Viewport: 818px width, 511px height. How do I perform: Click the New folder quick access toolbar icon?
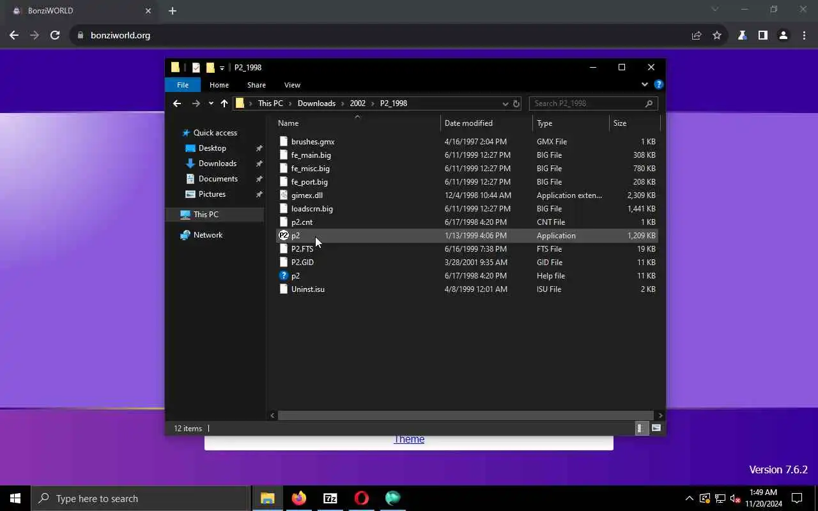210,68
